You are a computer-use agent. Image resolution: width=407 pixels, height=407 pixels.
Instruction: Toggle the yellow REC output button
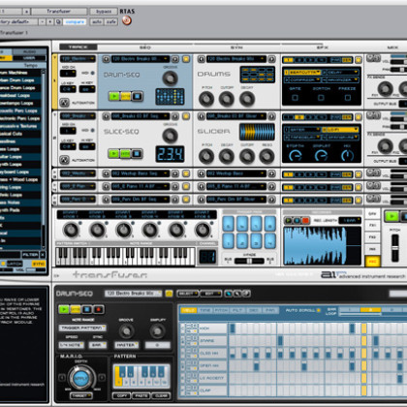point(372,262)
